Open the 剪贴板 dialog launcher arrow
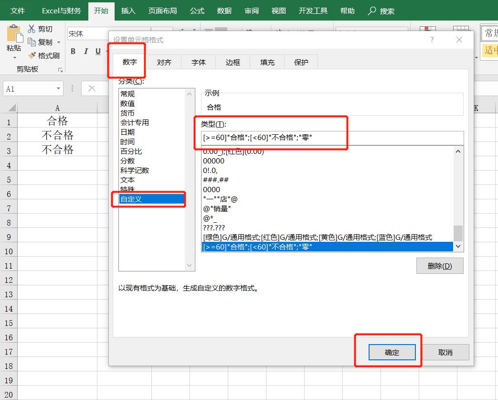 (60, 70)
